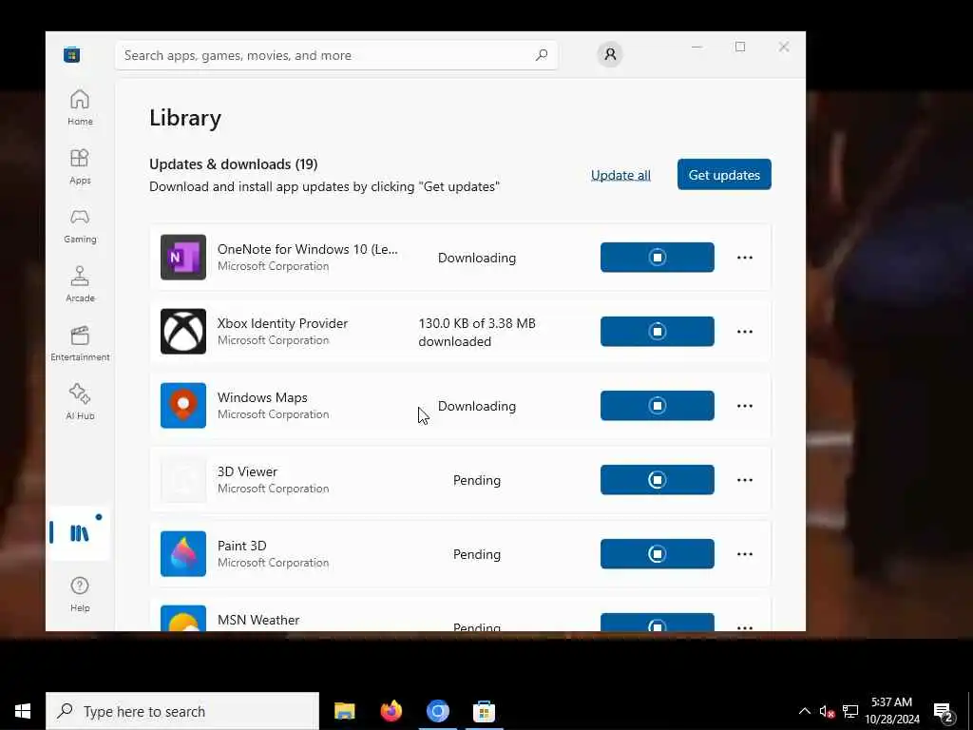Click the 130.0 KB of 3.38 MB status

[x=477, y=332]
